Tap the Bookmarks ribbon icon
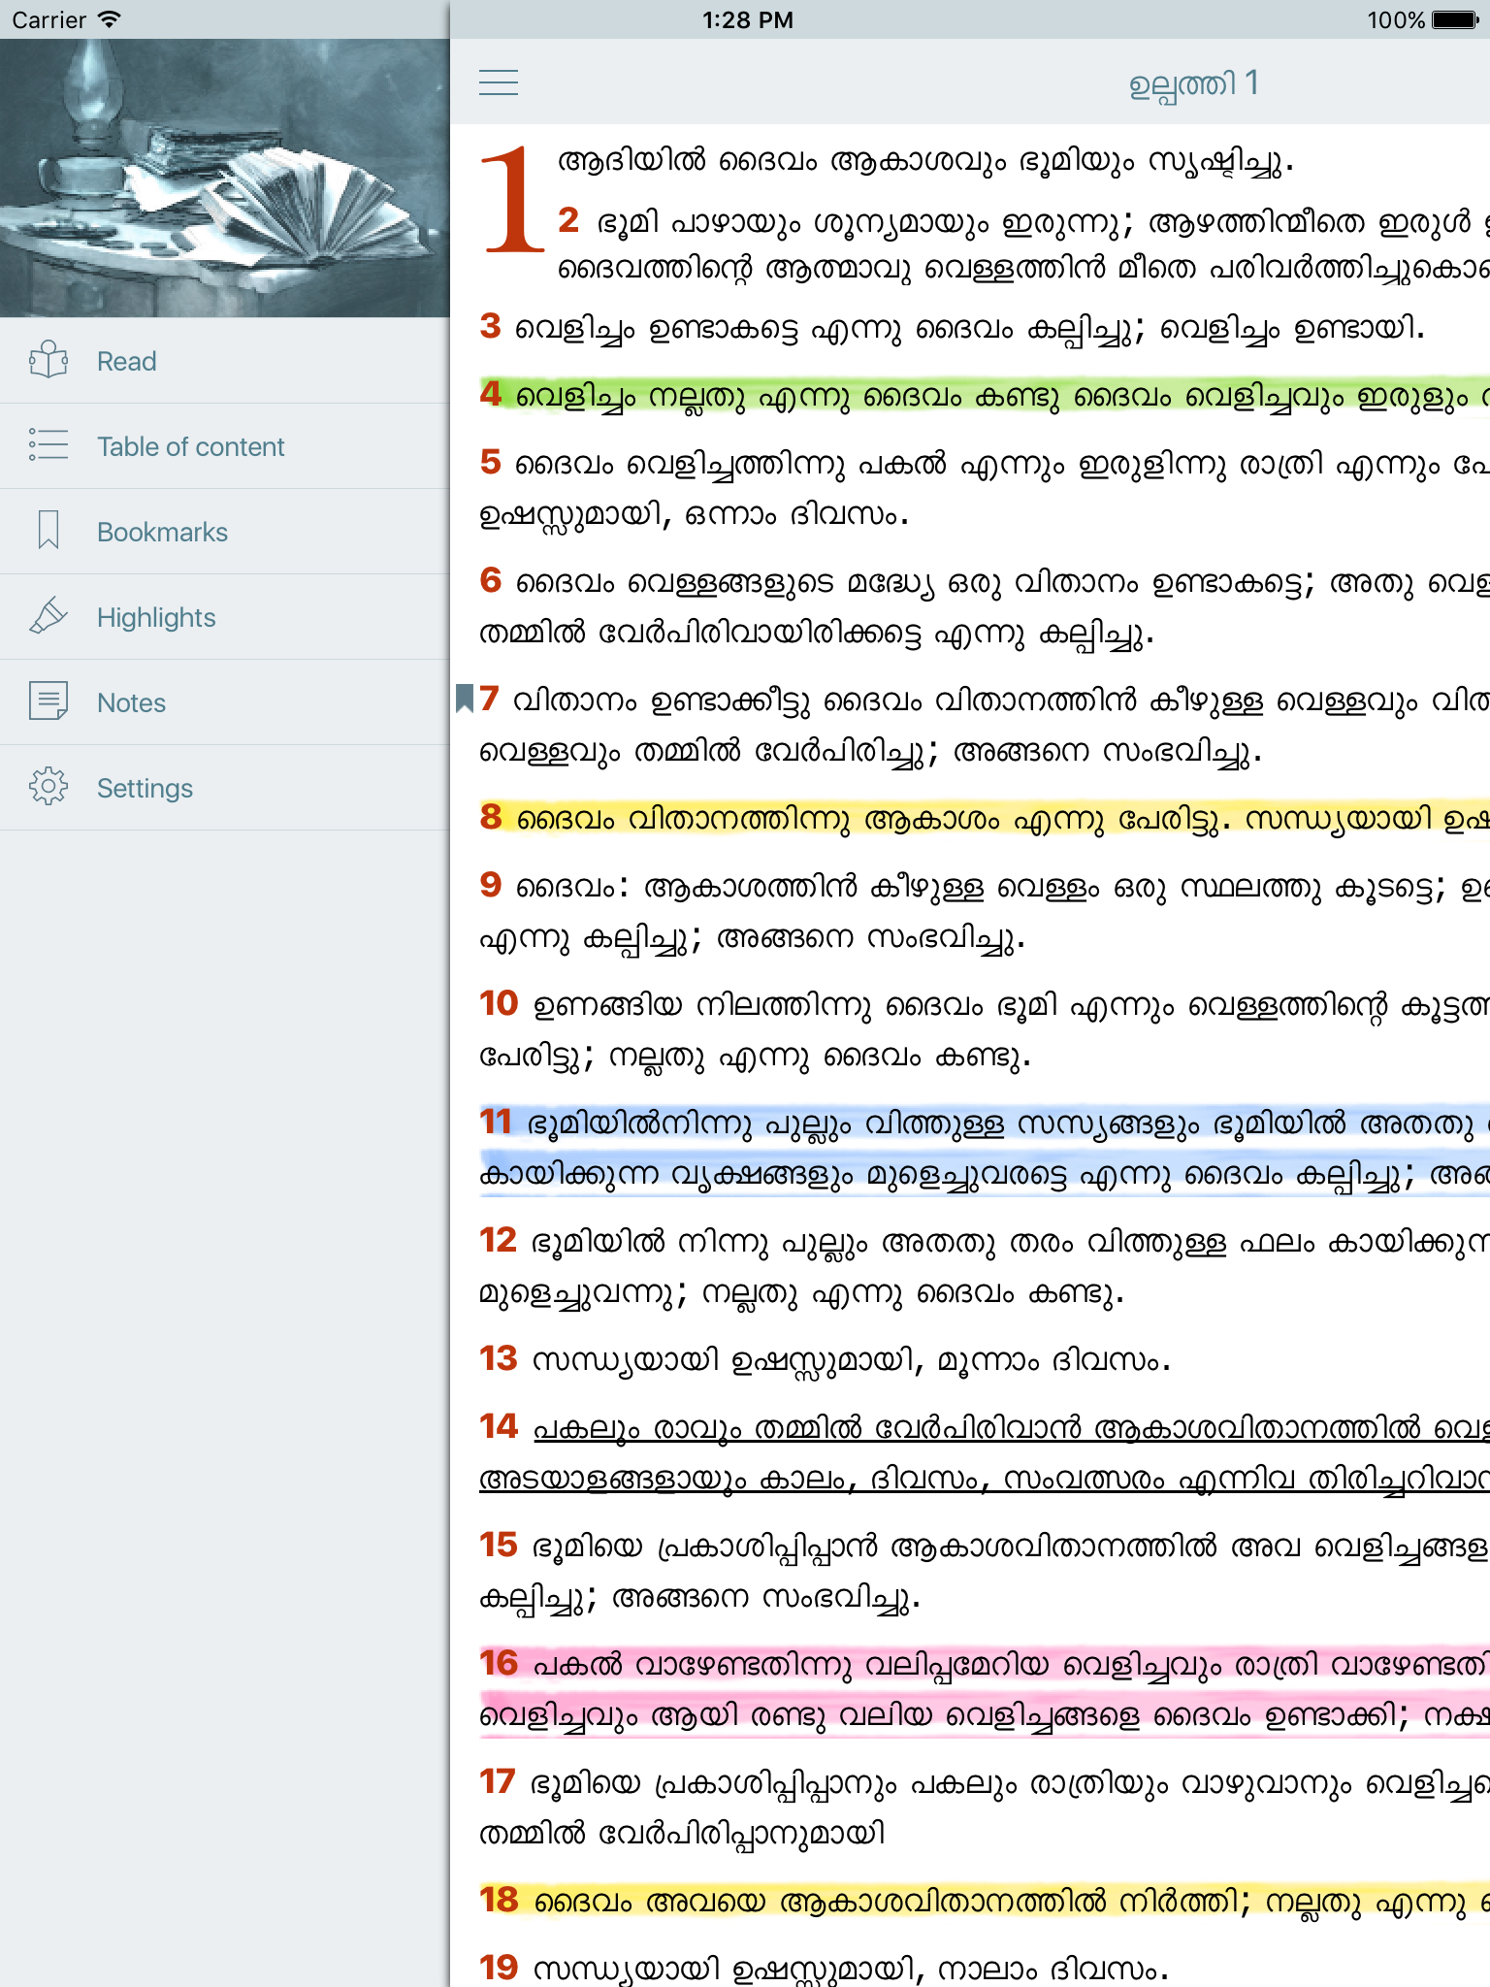The image size is (1490, 1987). [48, 531]
